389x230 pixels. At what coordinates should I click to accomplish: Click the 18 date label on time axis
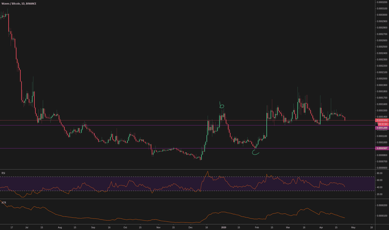pos(371,227)
